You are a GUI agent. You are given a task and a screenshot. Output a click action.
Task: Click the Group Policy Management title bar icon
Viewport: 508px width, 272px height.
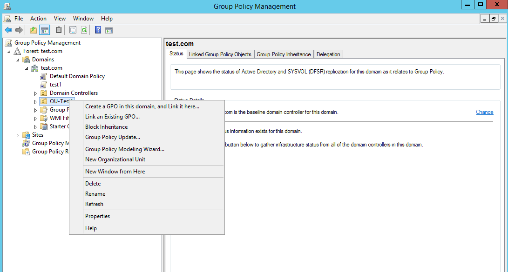[7, 6]
